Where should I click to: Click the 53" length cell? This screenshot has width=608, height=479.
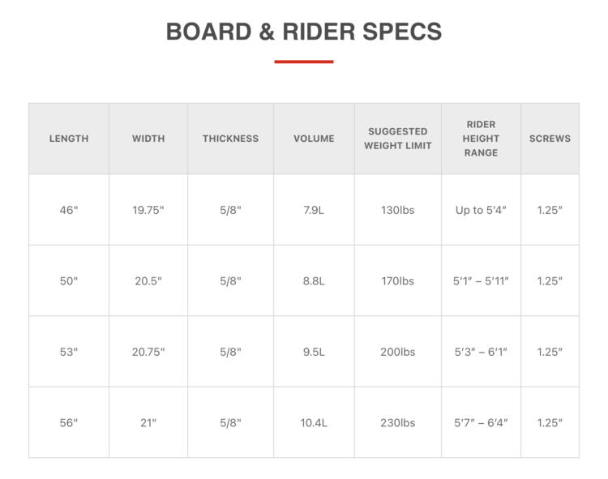(69, 352)
